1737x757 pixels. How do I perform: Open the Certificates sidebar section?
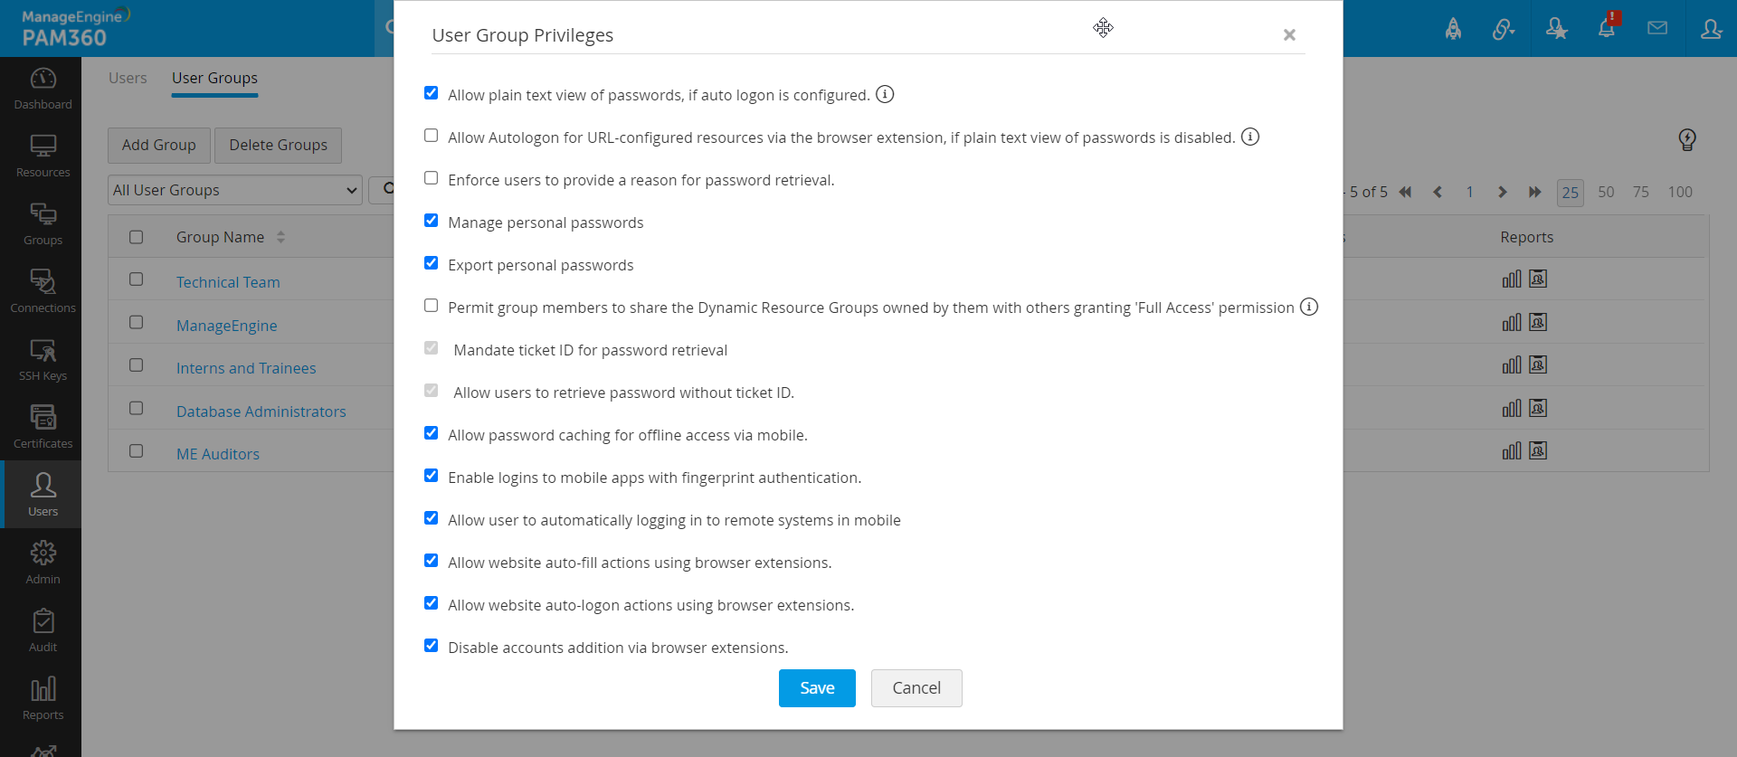click(43, 427)
